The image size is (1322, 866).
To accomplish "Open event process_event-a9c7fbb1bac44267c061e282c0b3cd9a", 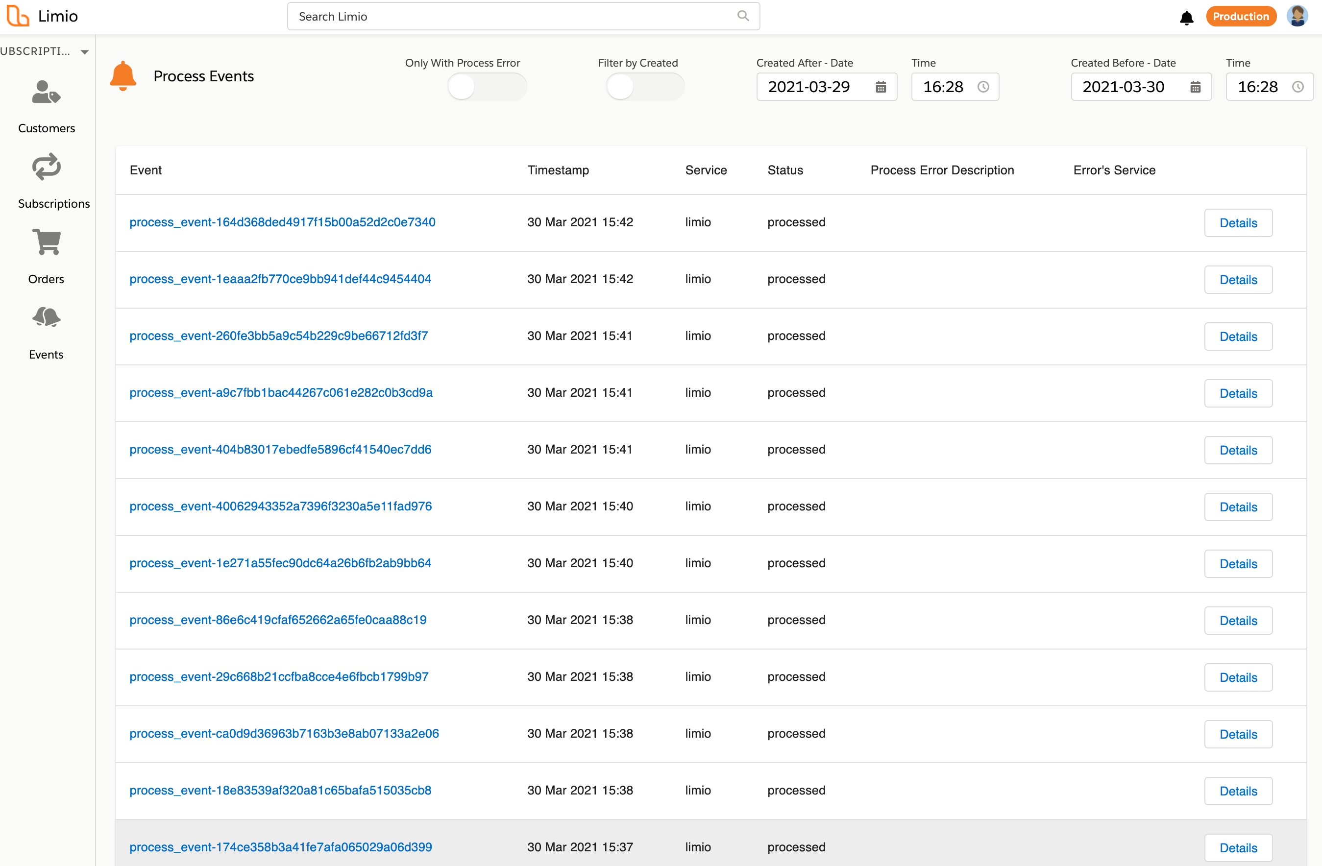I will (x=280, y=392).
